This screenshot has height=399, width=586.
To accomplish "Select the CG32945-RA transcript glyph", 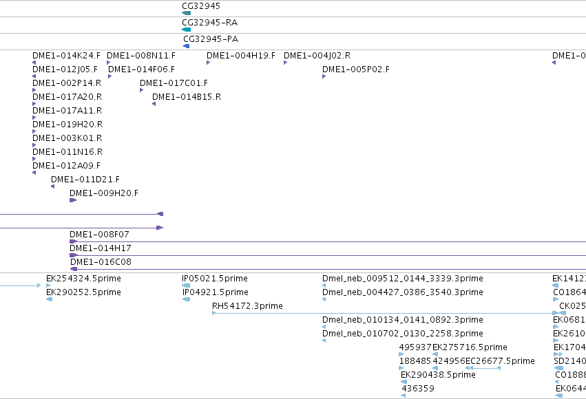I will tap(186, 30).
